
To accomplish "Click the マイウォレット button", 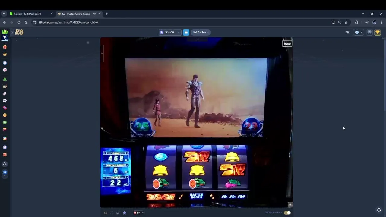I will click(x=201, y=32).
